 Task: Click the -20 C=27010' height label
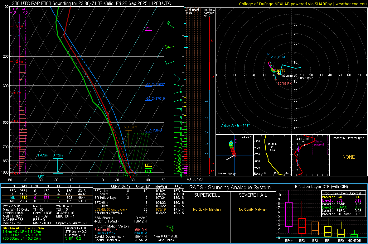click(155, 98)
